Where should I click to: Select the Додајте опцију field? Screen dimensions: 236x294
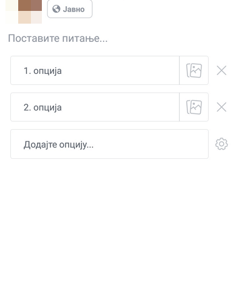109,144
